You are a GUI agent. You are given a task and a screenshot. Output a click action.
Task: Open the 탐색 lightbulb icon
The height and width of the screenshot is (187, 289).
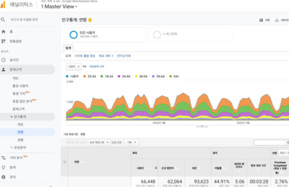(x=3, y=167)
